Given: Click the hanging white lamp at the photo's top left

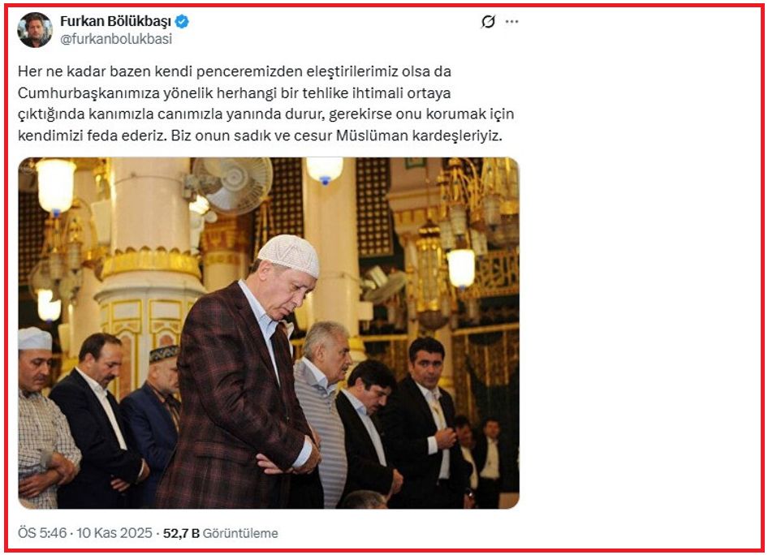Looking at the screenshot, I should (x=55, y=187).
